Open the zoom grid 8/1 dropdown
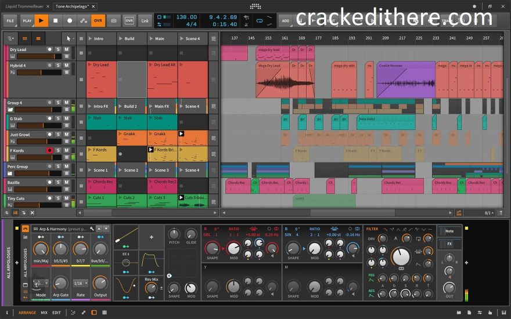This screenshot has width=511, height=319. (489, 213)
